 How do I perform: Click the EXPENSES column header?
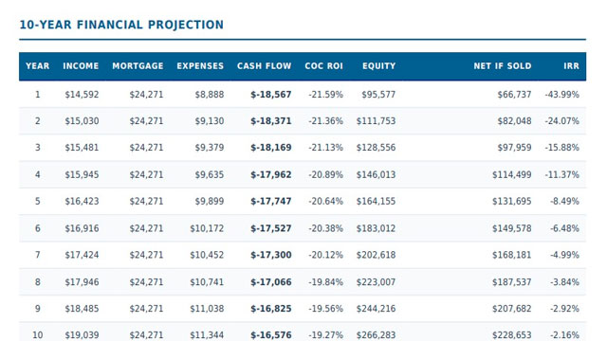(x=200, y=66)
